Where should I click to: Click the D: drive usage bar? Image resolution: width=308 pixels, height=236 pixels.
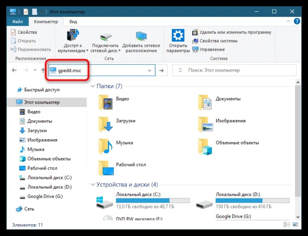pyautogui.click(x=252, y=201)
